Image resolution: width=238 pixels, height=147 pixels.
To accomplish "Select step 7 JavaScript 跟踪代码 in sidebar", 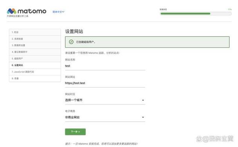I will [35, 72].
